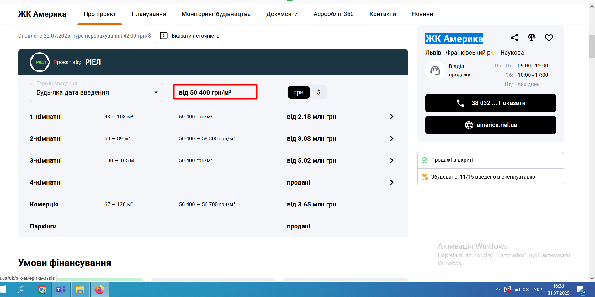595x297 pixels.
Task: Click the page vertical scrollbar thumb
Action: (592, 47)
